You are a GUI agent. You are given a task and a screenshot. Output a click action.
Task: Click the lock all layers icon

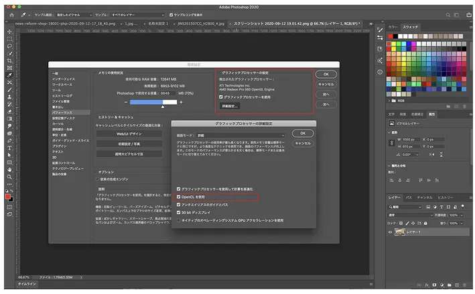point(425,224)
